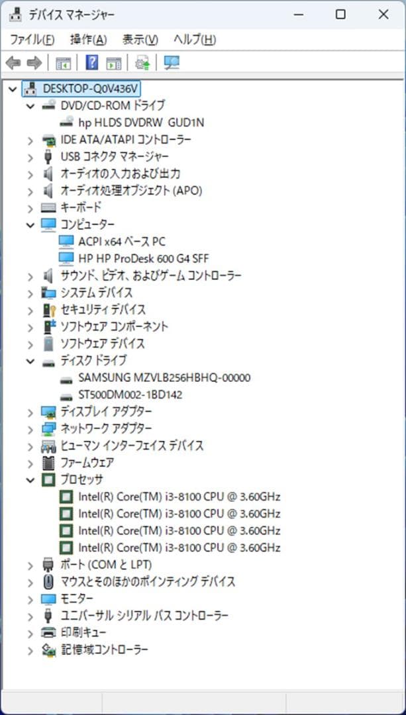Image resolution: width=406 pixels, height=715 pixels.
Task: Expand オーディオ処理オブジェクト (APO) category
Action: [x=30, y=191]
